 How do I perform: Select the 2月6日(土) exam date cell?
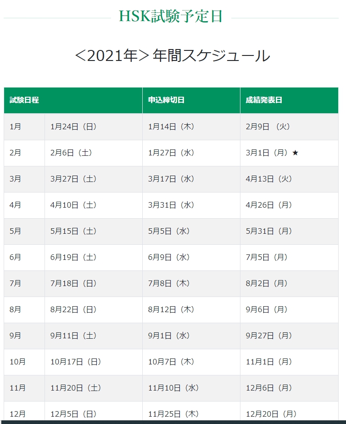pos(71,153)
